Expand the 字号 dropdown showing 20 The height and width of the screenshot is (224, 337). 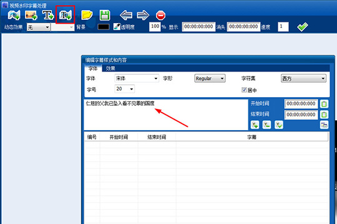point(125,89)
